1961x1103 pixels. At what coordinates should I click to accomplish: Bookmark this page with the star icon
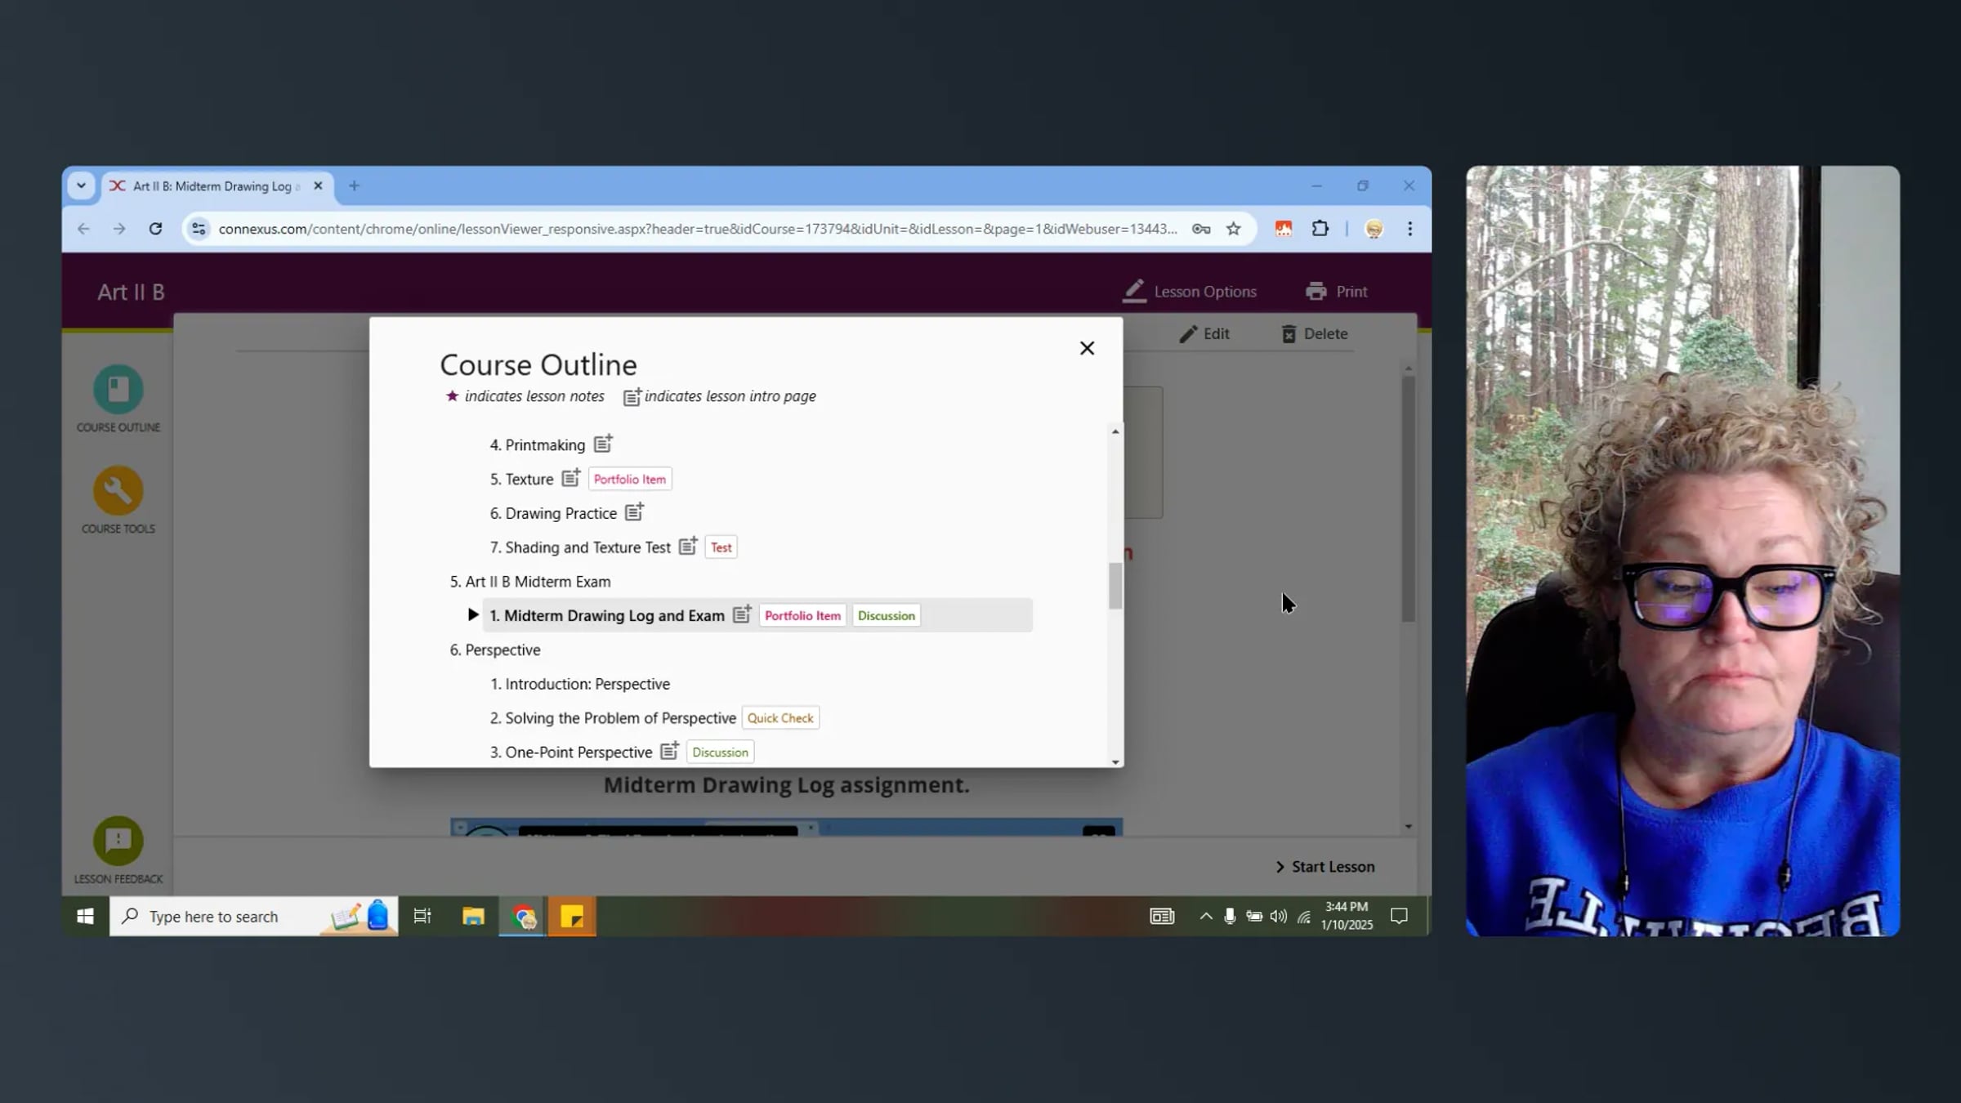(1234, 229)
